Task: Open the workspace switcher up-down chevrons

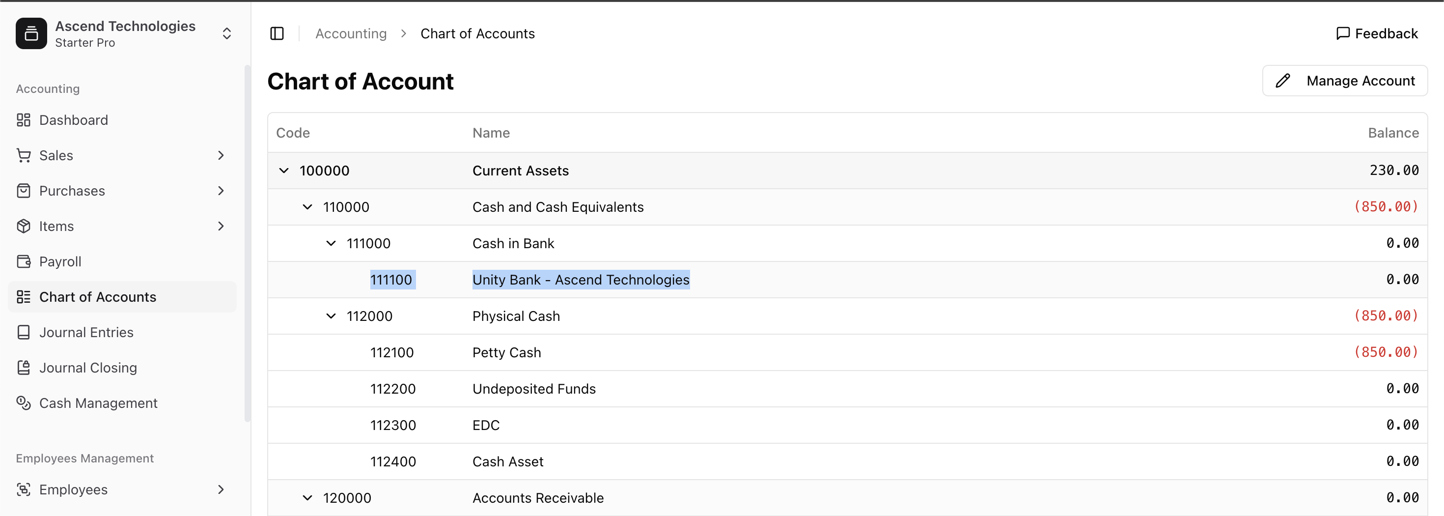Action: click(226, 33)
